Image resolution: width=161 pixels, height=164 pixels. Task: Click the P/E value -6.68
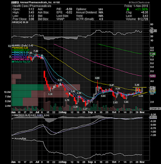[x=69, y=9]
